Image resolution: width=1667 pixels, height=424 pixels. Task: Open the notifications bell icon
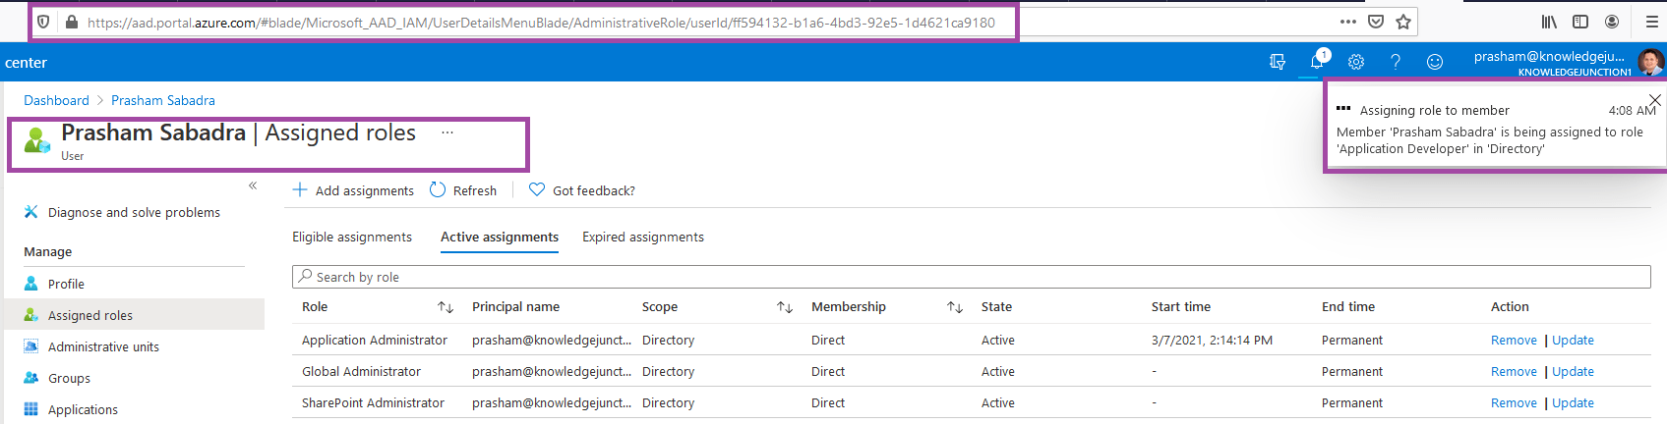coord(1317,61)
